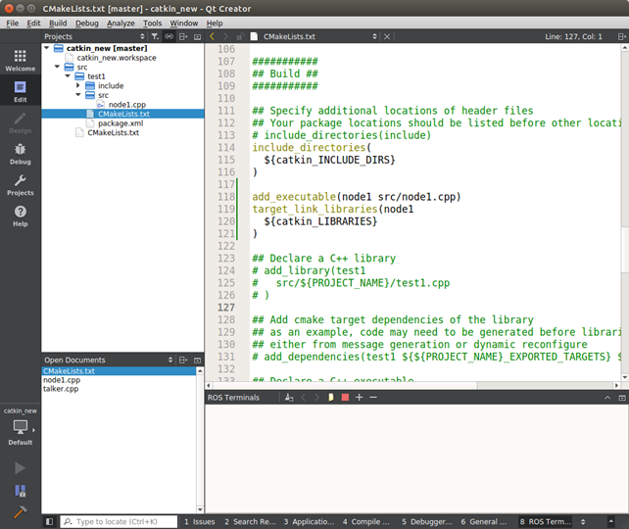
Task: Expand the include folder
Action: (78, 85)
